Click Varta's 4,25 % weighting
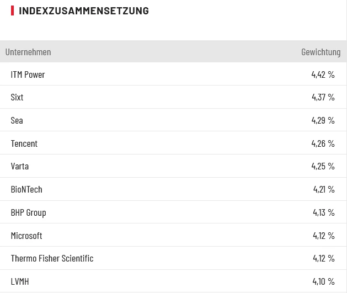 (323, 166)
